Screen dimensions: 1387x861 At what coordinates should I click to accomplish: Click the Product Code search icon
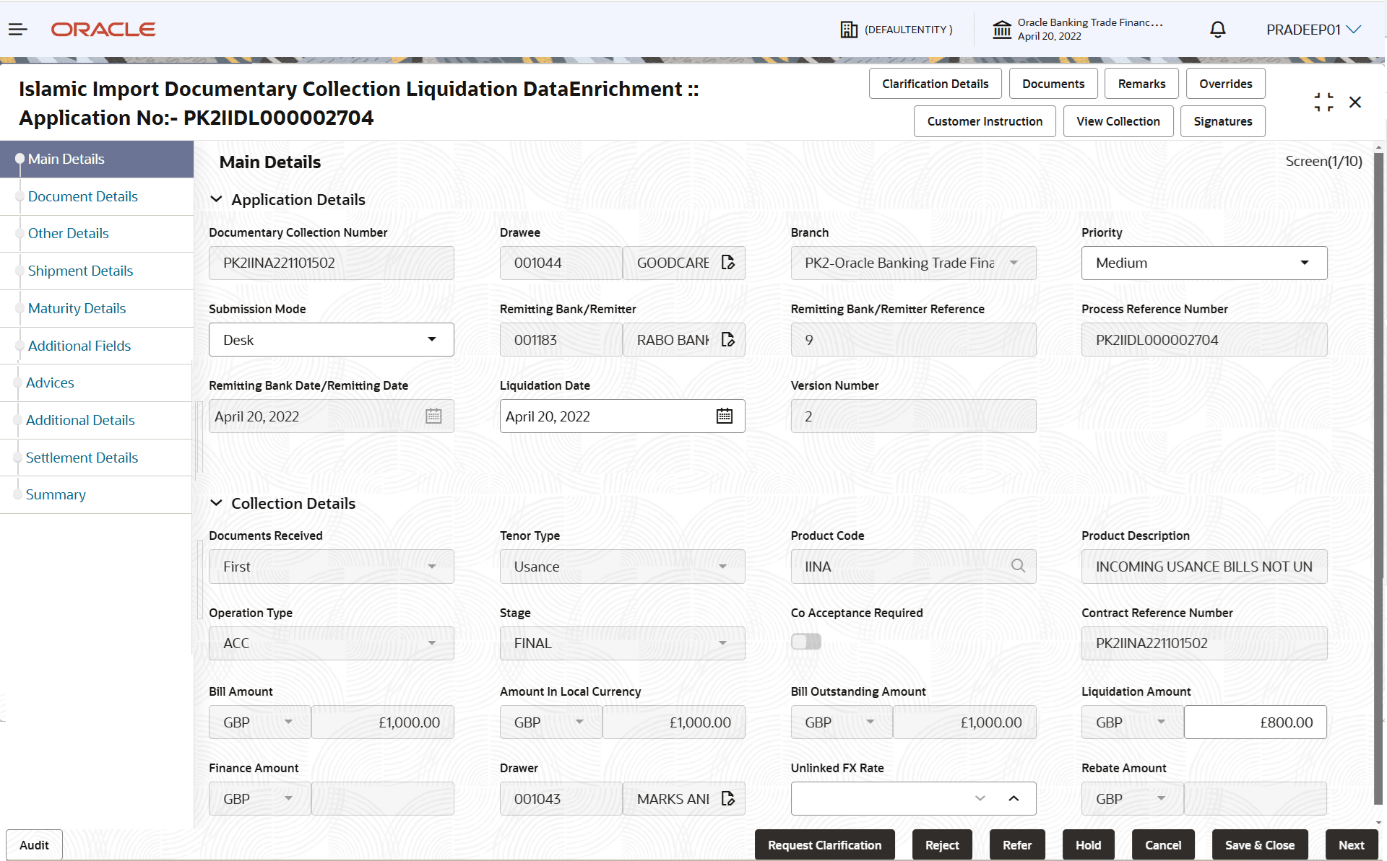click(1019, 566)
